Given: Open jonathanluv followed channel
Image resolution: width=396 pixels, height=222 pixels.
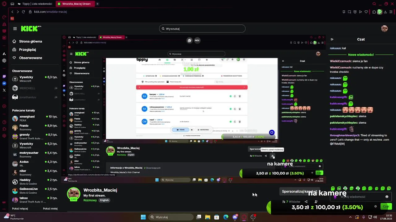Looking at the screenshot, I should [x=35, y=97].
